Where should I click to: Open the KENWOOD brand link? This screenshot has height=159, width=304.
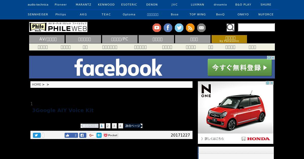click(106, 5)
